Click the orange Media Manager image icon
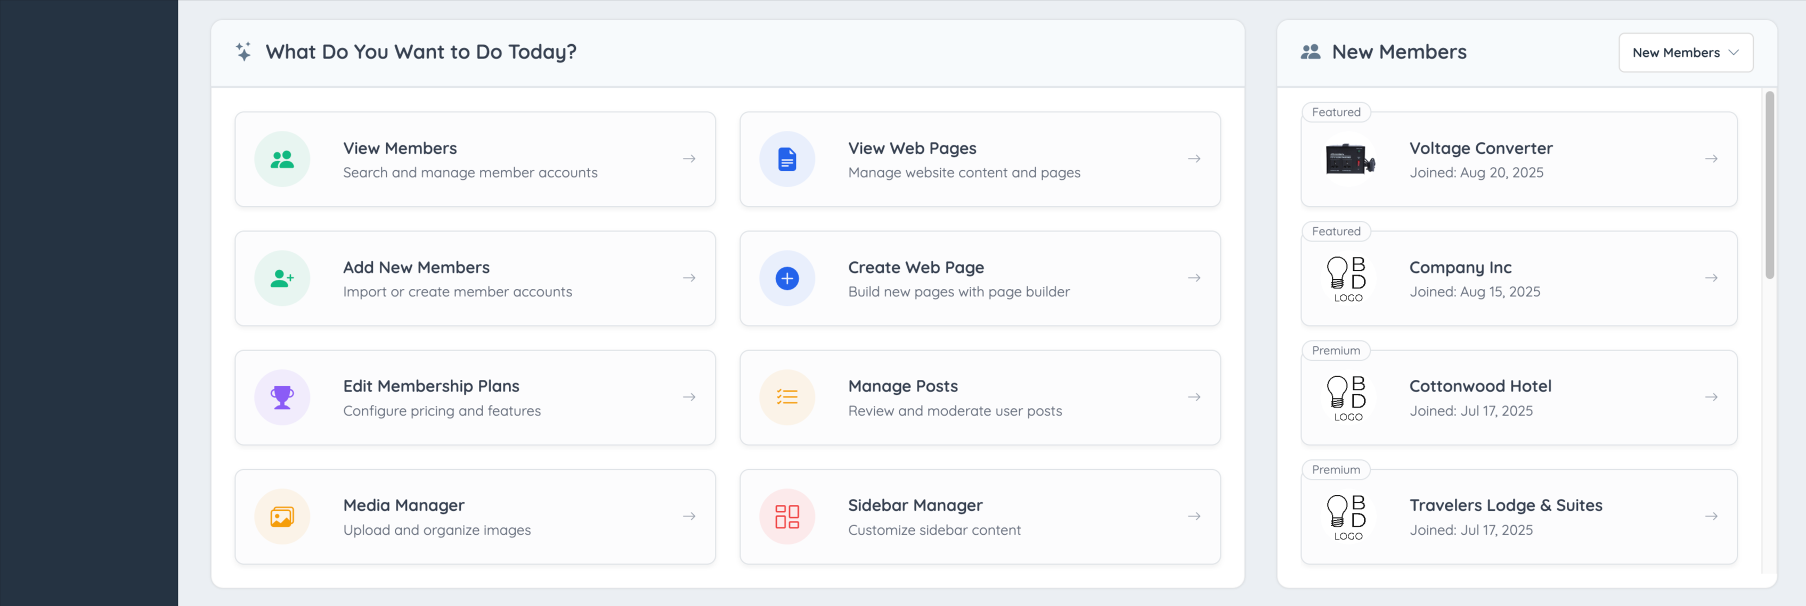 tap(282, 517)
